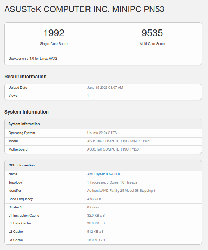208x250 pixels.
Task: Click the Topology label
Action: coord(15,182)
